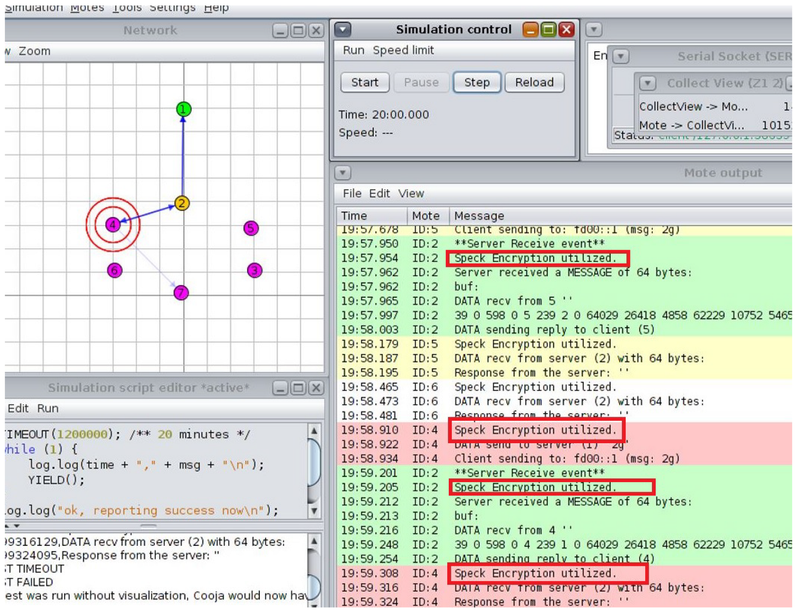Select orange mote 2 in Network
Viewport: 798px width, 614px height.
click(182, 203)
